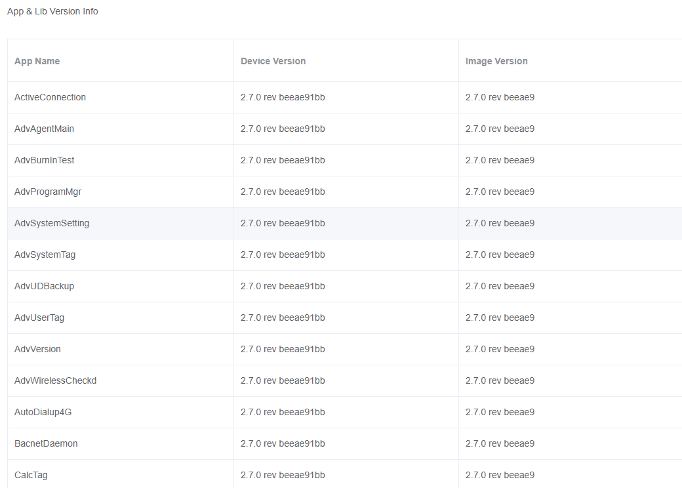
Task: Select the BacnetDaemon app name
Action: 46,443
